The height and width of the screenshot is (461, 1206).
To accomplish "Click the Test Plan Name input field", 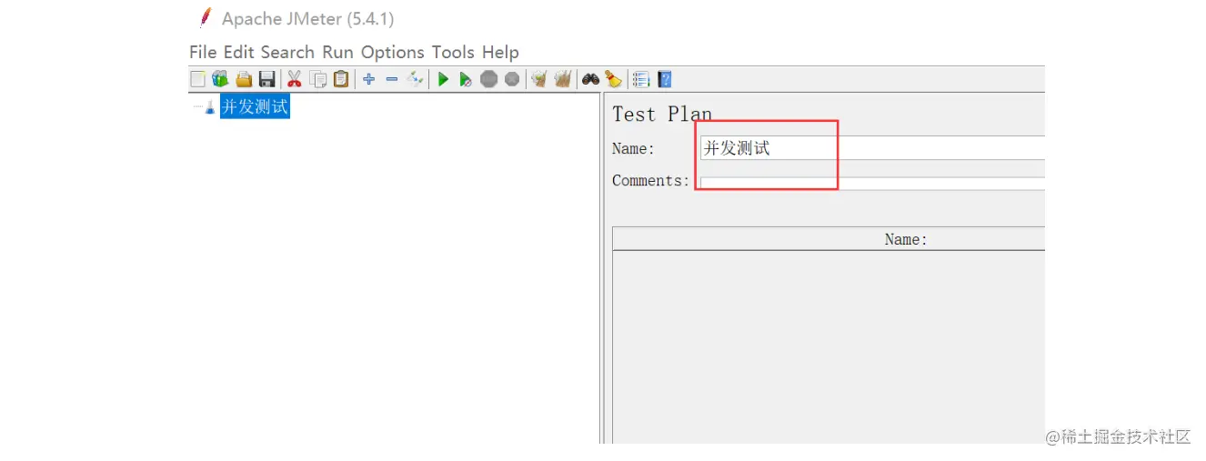I will (x=872, y=148).
